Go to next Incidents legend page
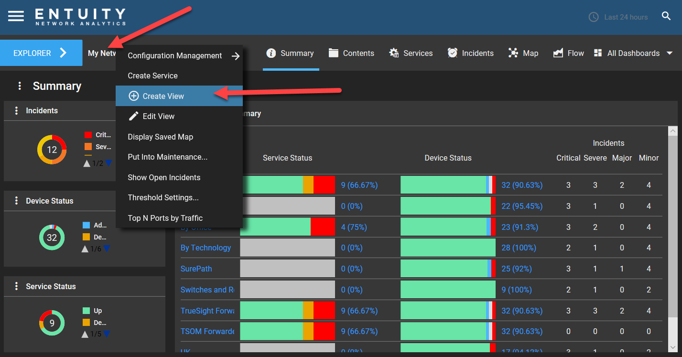 [x=108, y=163]
